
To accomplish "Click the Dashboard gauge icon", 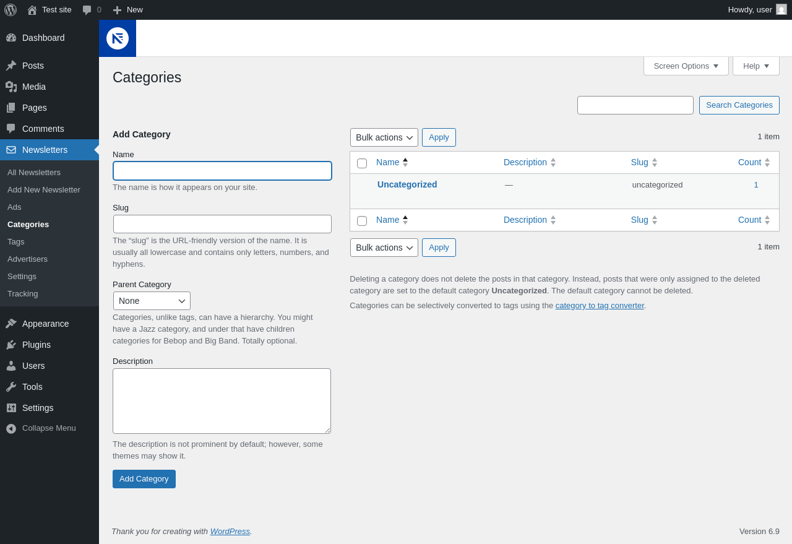I will point(11,38).
